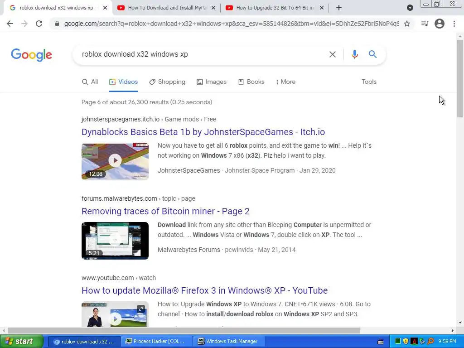Click the Chrome roblox download taskbar button

84,342
